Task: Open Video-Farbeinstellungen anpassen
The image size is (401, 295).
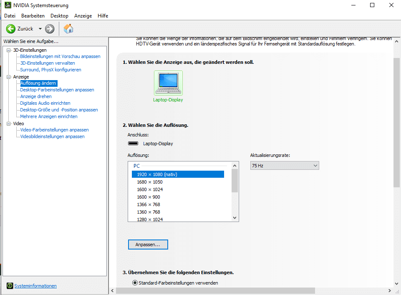Action: tap(55, 130)
